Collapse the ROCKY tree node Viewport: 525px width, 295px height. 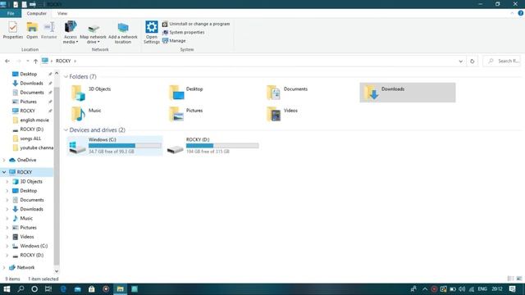4,172
